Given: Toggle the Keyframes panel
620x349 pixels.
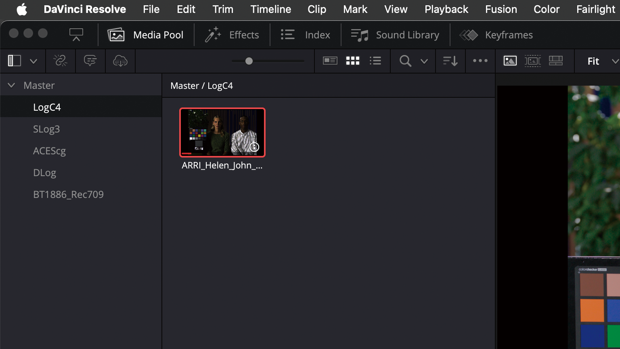Looking at the screenshot, I should coord(496,35).
